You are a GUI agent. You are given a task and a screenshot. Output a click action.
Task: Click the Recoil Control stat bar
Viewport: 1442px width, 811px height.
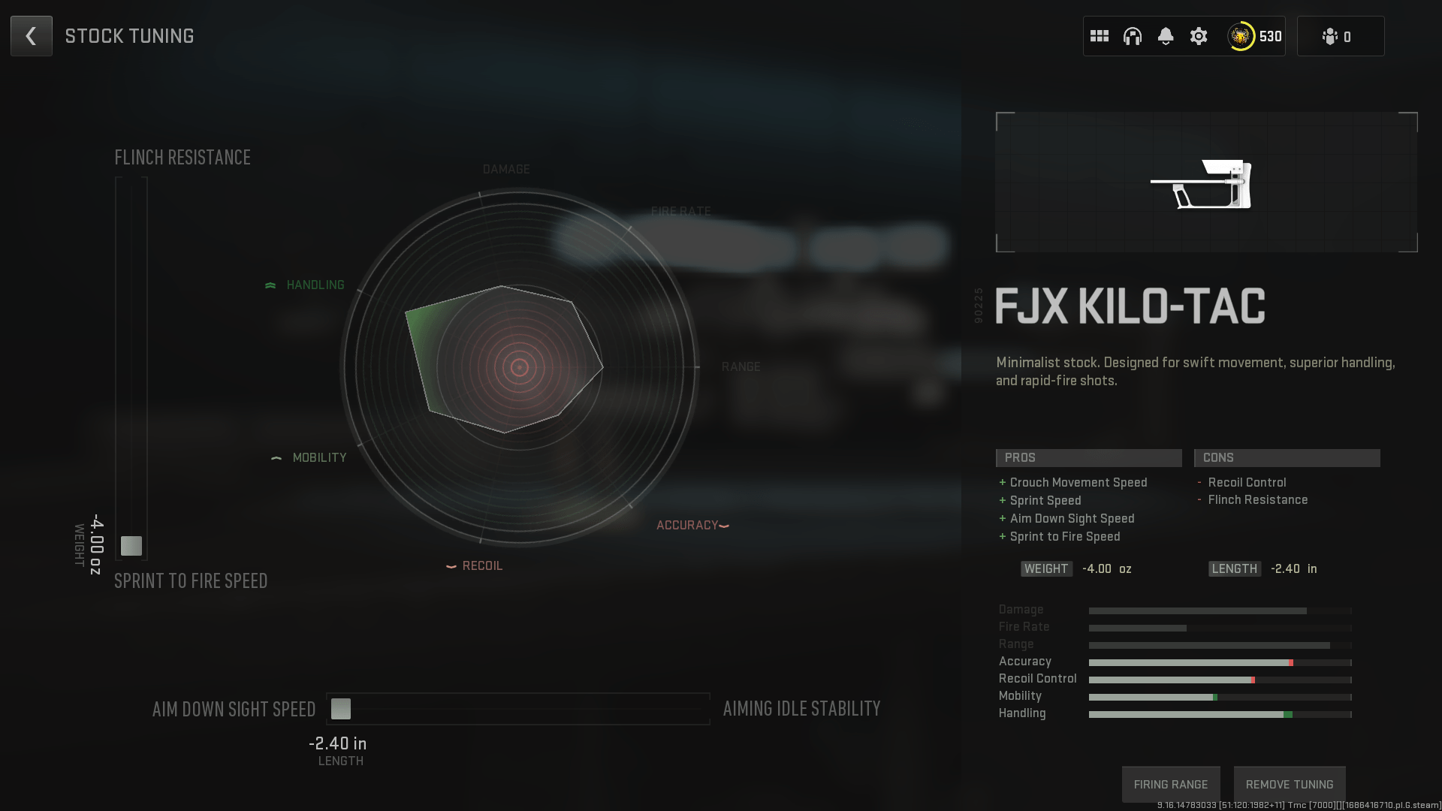[x=1220, y=680]
